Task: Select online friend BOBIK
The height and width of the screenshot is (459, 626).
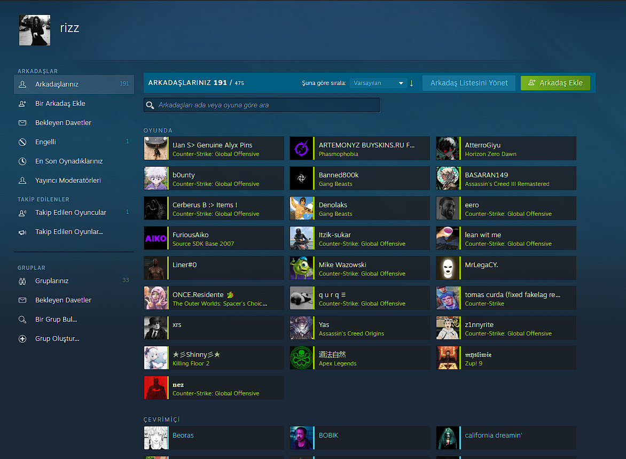Action: point(360,438)
